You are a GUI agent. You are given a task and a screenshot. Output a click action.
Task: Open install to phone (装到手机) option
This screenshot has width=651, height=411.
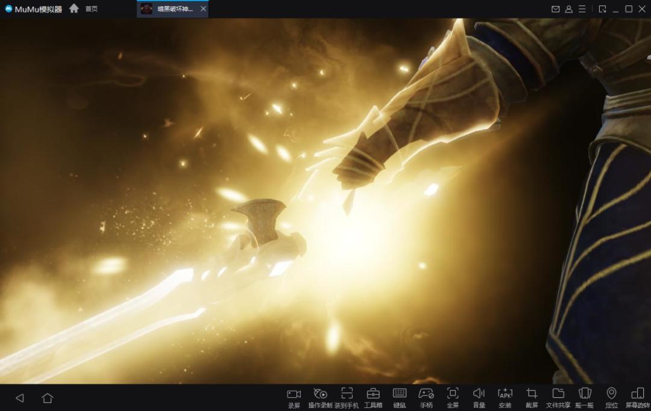click(x=347, y=398)
